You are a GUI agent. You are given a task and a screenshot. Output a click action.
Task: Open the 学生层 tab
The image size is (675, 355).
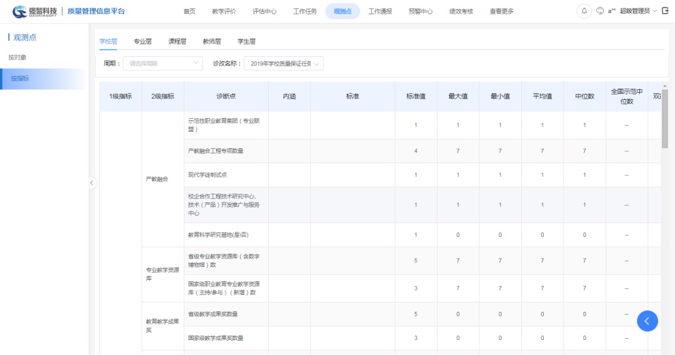coord(246,41)
